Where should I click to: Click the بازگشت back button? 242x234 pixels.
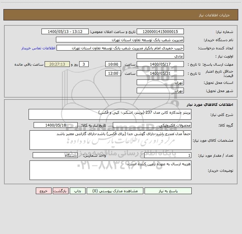click(60, 191)
